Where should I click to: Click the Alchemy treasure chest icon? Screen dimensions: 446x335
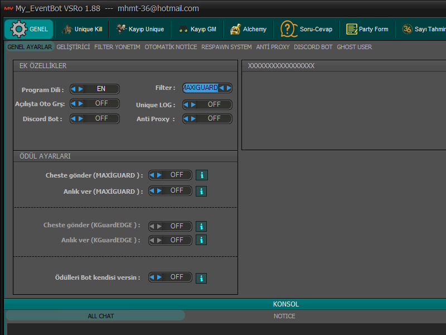coord(235,29)
